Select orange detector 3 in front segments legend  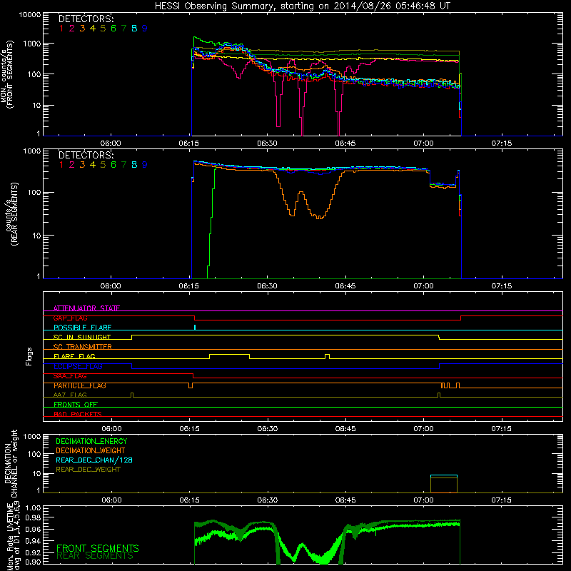click(82, 29)
